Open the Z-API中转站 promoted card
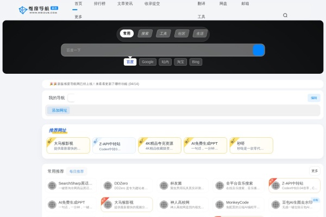This screenshot has width=326, height=217. [114, 145]
